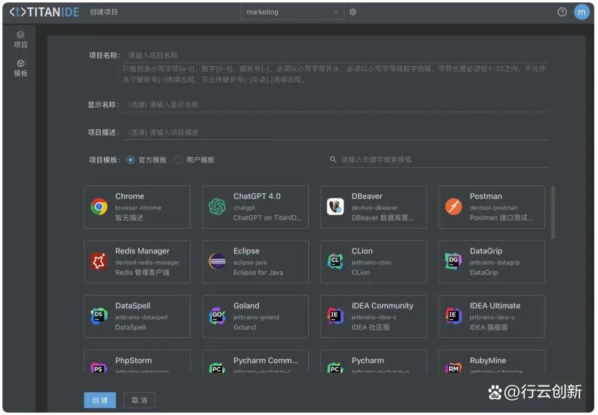Screen dimensions: 598x415
Task: Click the TITANIDE logo in top bar
Action: 41,11
